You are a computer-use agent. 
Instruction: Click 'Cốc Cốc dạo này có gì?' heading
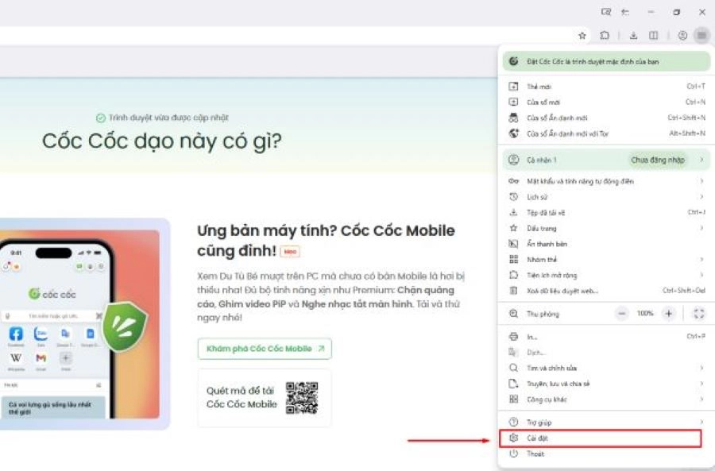162,141
